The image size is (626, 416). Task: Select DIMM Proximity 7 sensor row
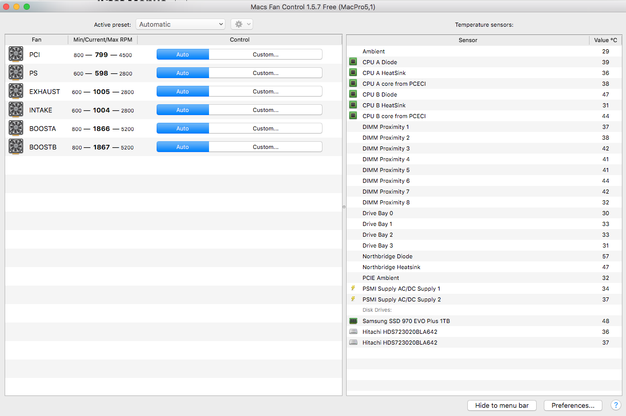484,192
